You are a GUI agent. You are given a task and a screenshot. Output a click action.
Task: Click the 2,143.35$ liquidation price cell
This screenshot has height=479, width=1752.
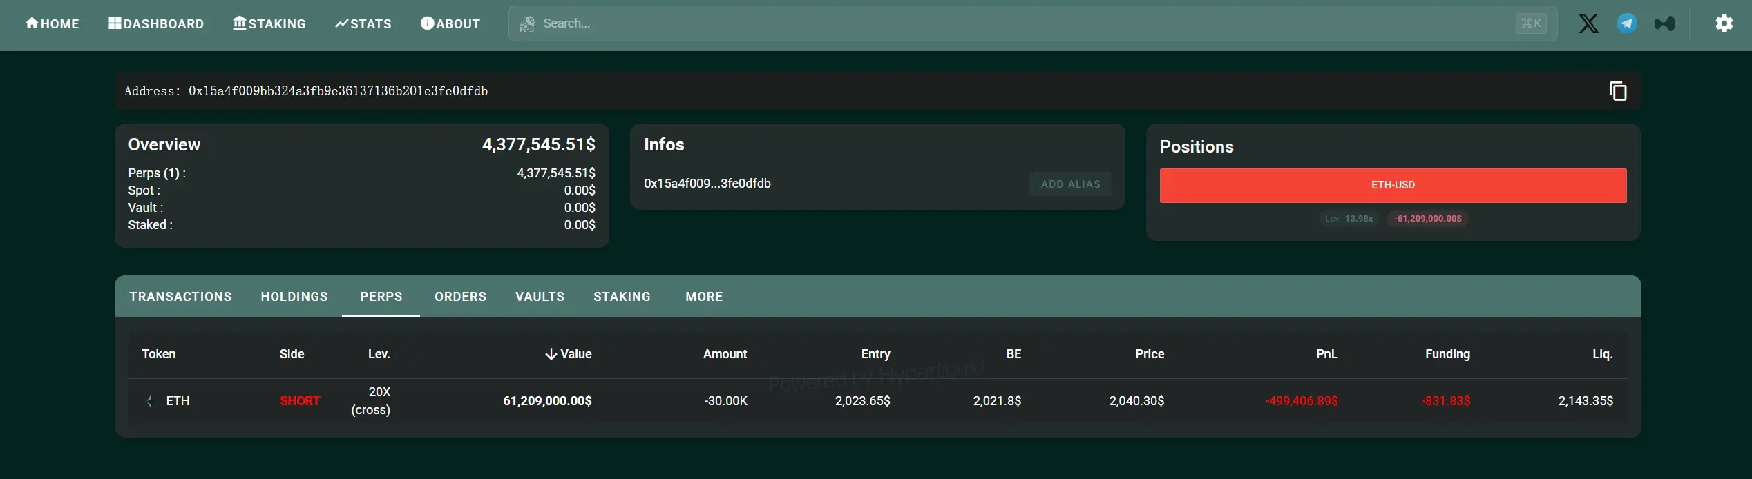coord(1586,401)
